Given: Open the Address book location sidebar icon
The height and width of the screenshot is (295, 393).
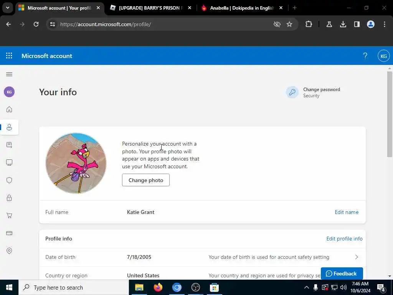Looking at the screenshot, I should click(9, 250).
